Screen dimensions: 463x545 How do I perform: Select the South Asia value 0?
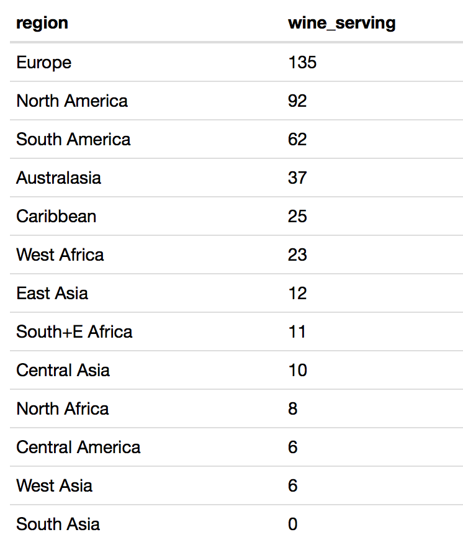[293, 525]
